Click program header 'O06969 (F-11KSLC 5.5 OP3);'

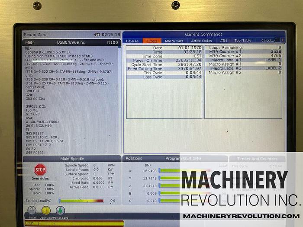click(48, 52)
